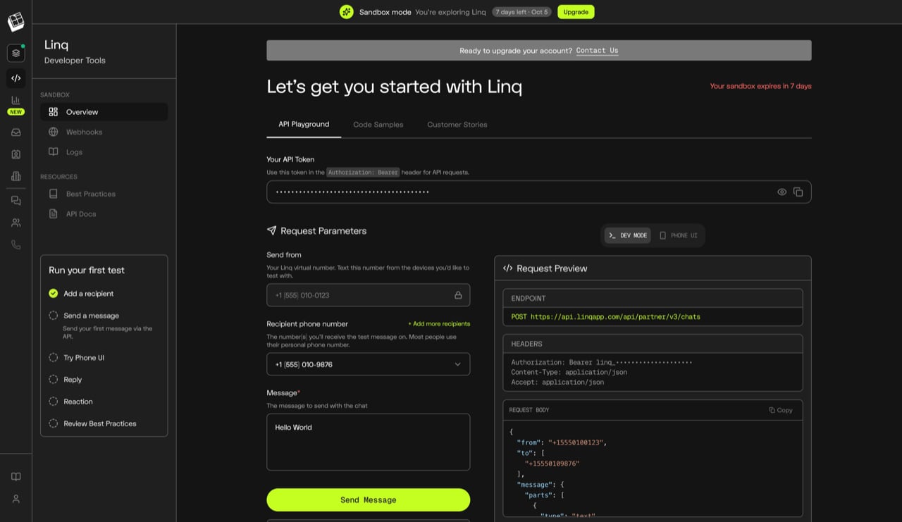Image resolution: width=902 pixels, height=522 pixels.
Task: Follow the Contact Us link
Action: click(597, 51)
